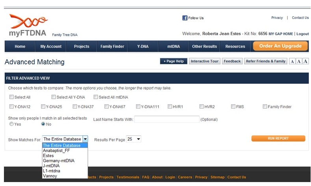Pick the Estes project option
The height and width of the screenshot is (186, 311).
coord(48,156)
